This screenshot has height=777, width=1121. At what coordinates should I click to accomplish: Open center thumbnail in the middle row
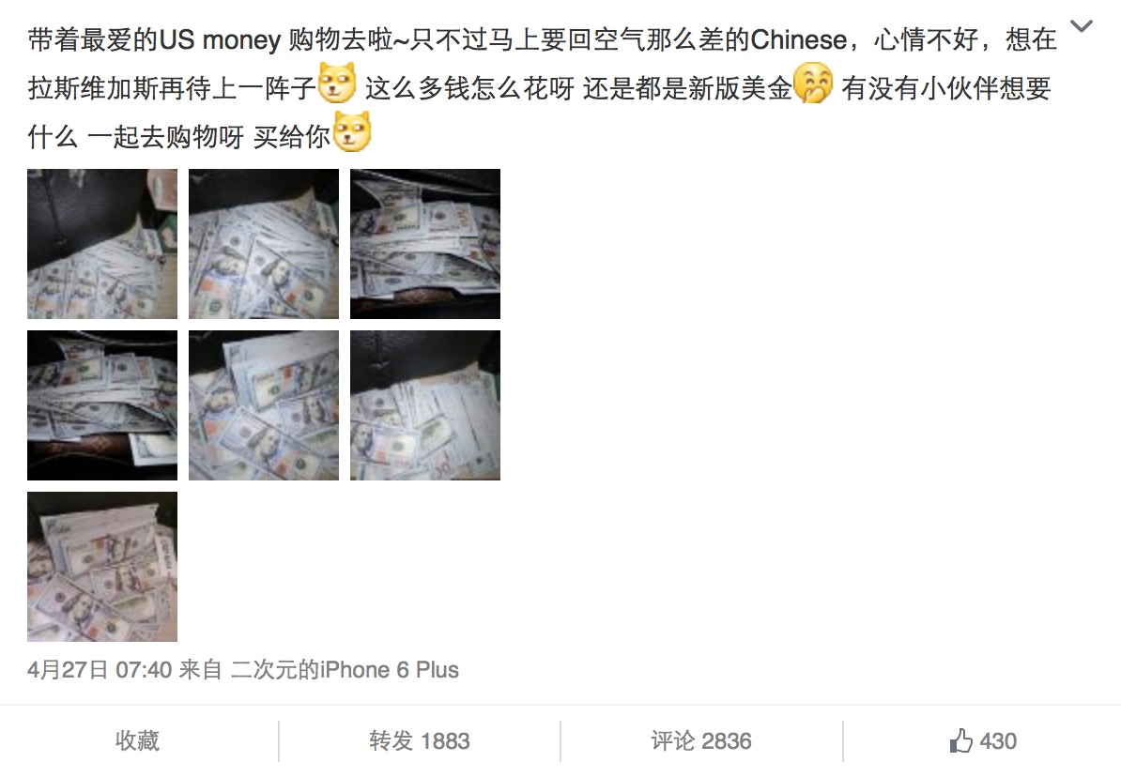[x=264, y=405]
